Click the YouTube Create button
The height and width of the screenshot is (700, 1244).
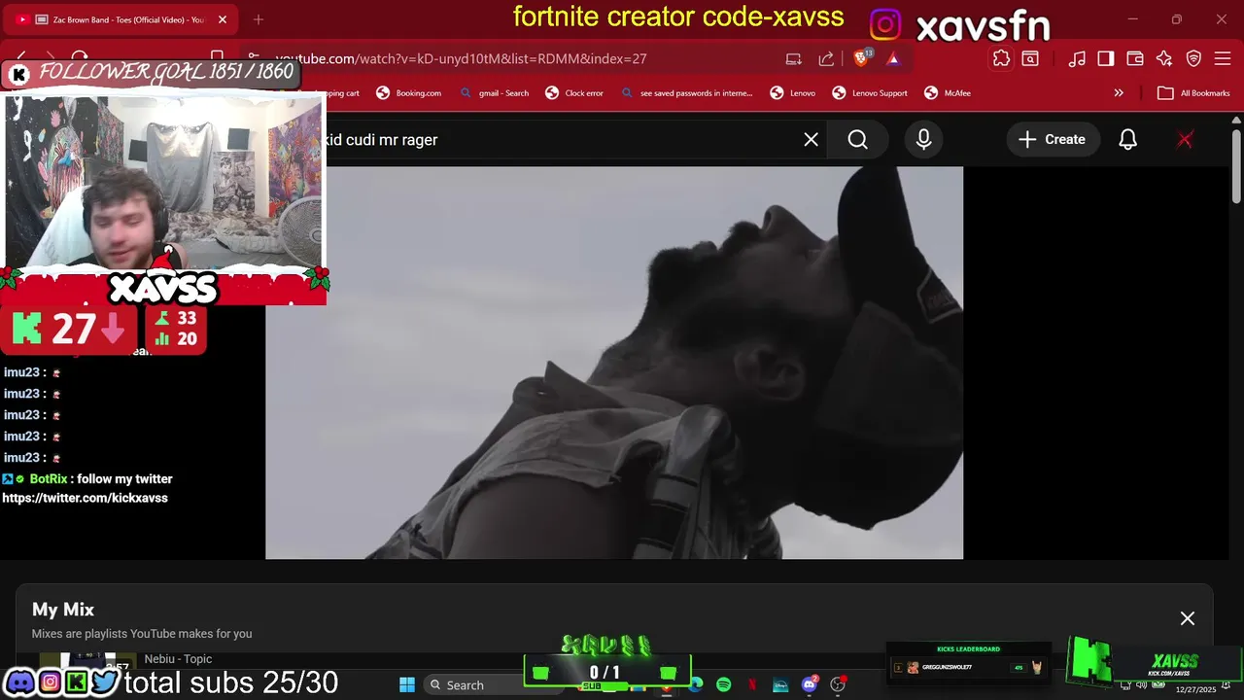pyautogui.click(x=1052, y=140)
